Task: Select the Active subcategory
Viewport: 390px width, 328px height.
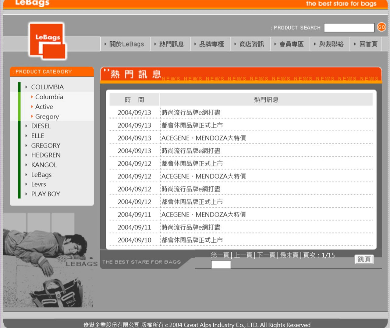Action: pos(44,107)
